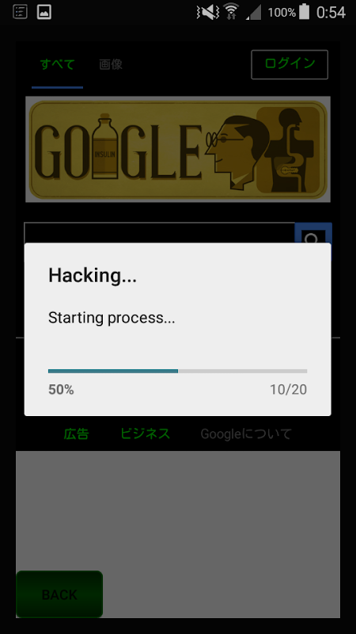The height and width of the screenshot is (634, 356).
Task: Switch to the すべて tab
Action: coord(57,64)
